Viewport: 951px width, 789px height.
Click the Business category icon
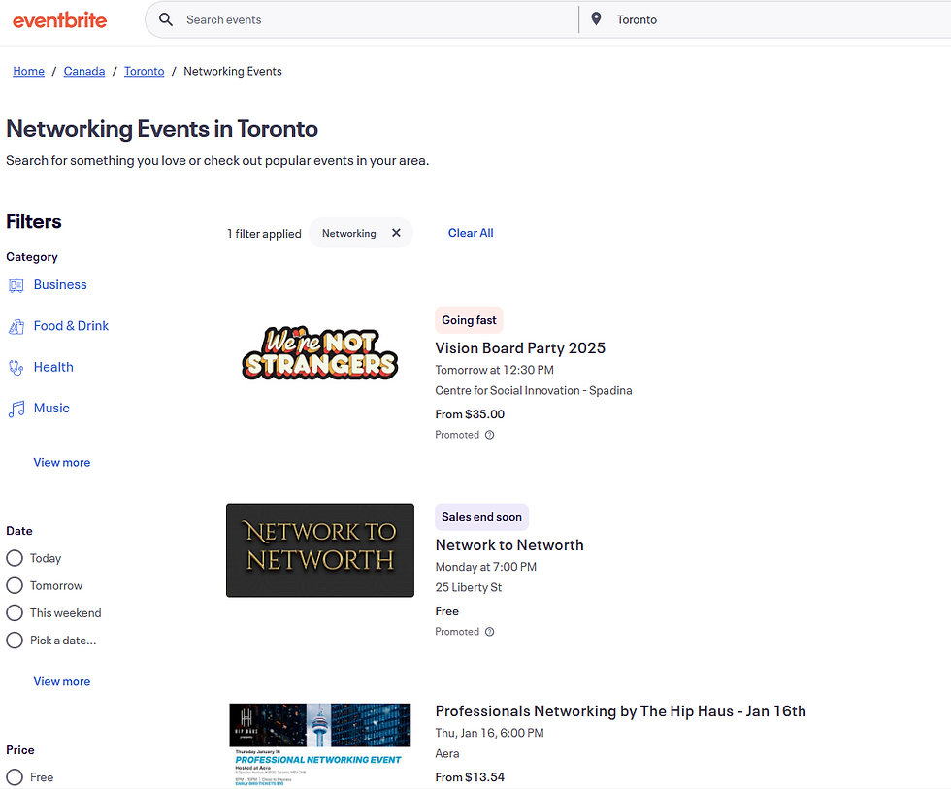16,285
